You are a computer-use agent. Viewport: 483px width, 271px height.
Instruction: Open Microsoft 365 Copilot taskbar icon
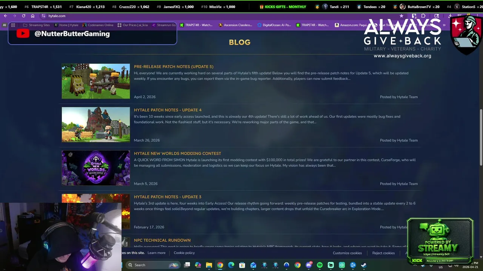point(198,265)
